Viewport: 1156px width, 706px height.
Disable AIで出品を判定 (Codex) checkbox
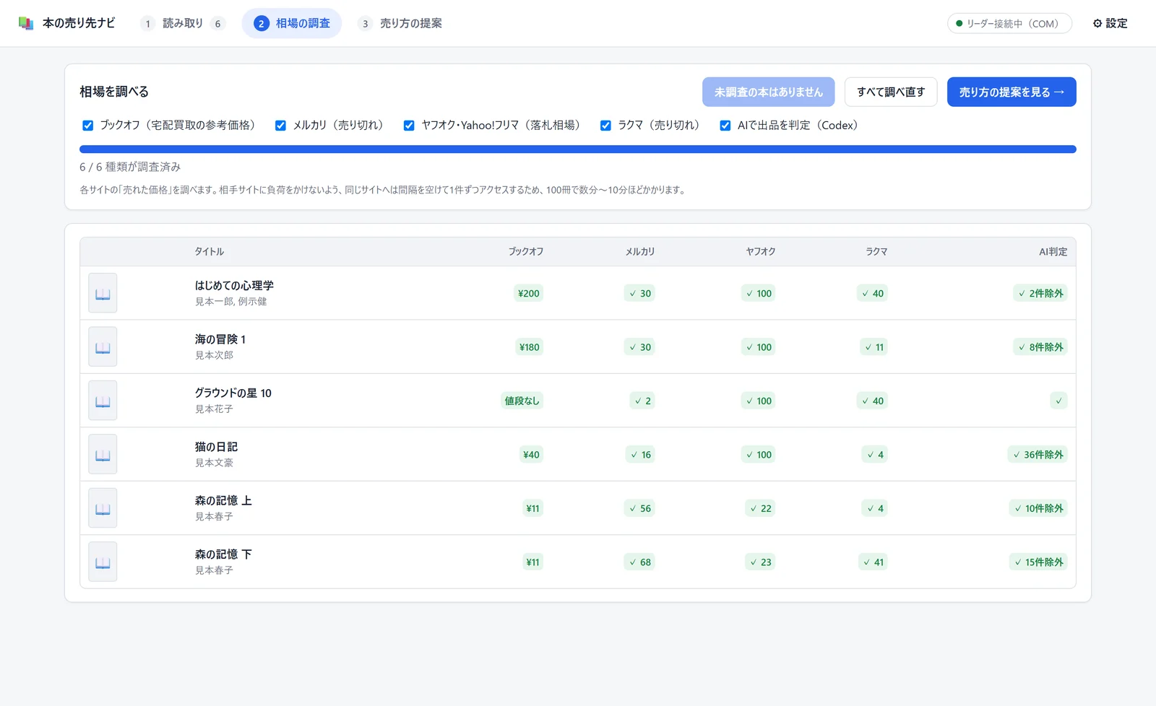(725, 126)
